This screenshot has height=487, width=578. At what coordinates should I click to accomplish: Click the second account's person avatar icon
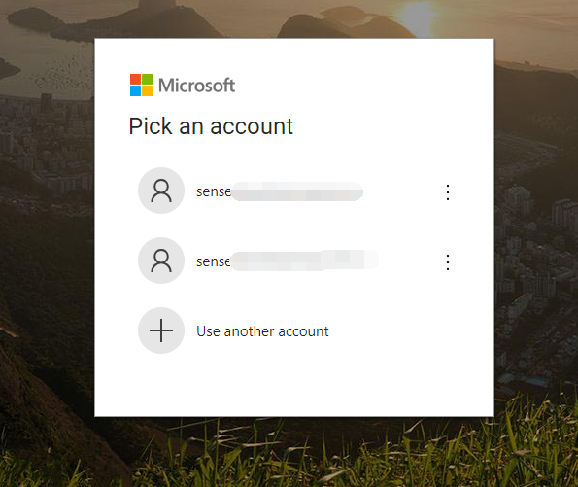(161, 261)
